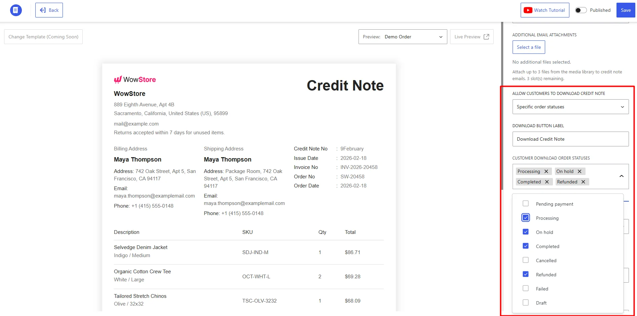Click the settings panel scrollbar

[502, 106]
